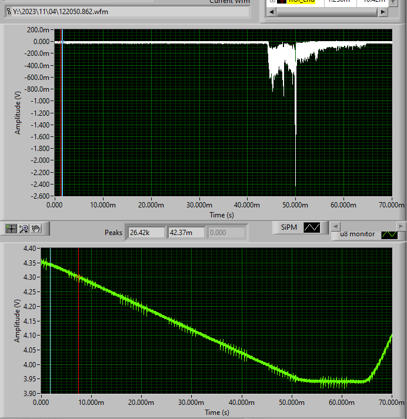Click the 30.000m tick on the lower graph x-axis

point(192,402)
